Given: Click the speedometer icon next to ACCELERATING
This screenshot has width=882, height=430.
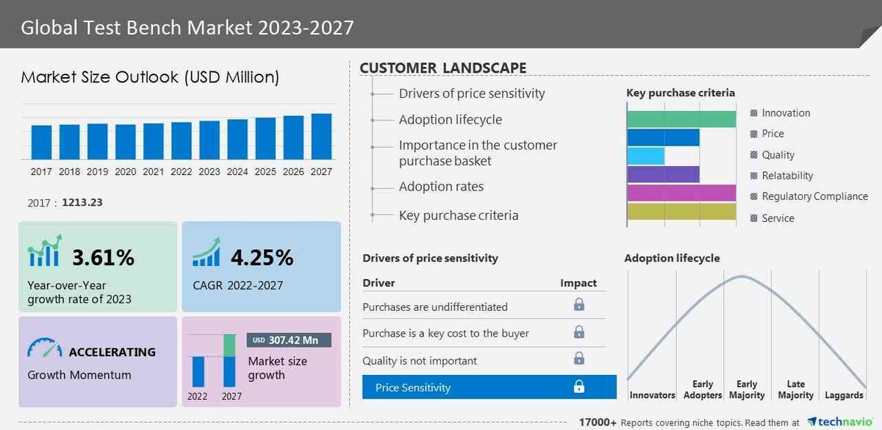Looking at the screenshot, I should pyautogui.click(x=45, y=348).
